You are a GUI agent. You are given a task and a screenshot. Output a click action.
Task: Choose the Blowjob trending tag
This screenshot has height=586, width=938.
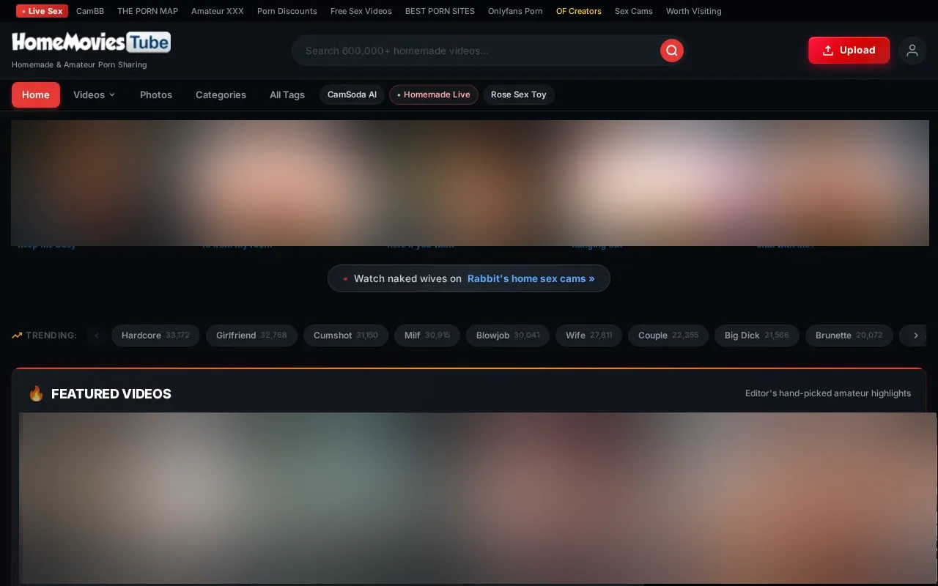[x=508, y=335]
